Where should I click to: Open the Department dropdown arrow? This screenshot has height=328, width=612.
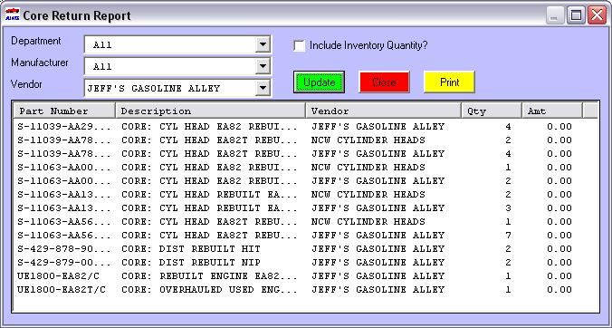coord(263,45)
